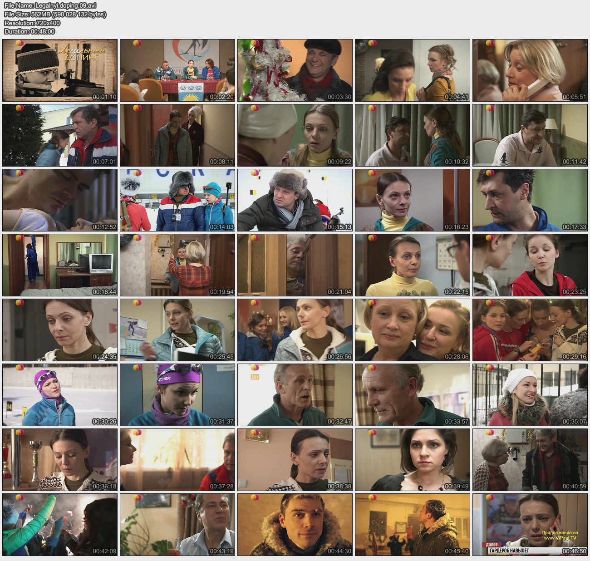Select the File Name text at top
The image size is (590, 561).
coord(50,5)
